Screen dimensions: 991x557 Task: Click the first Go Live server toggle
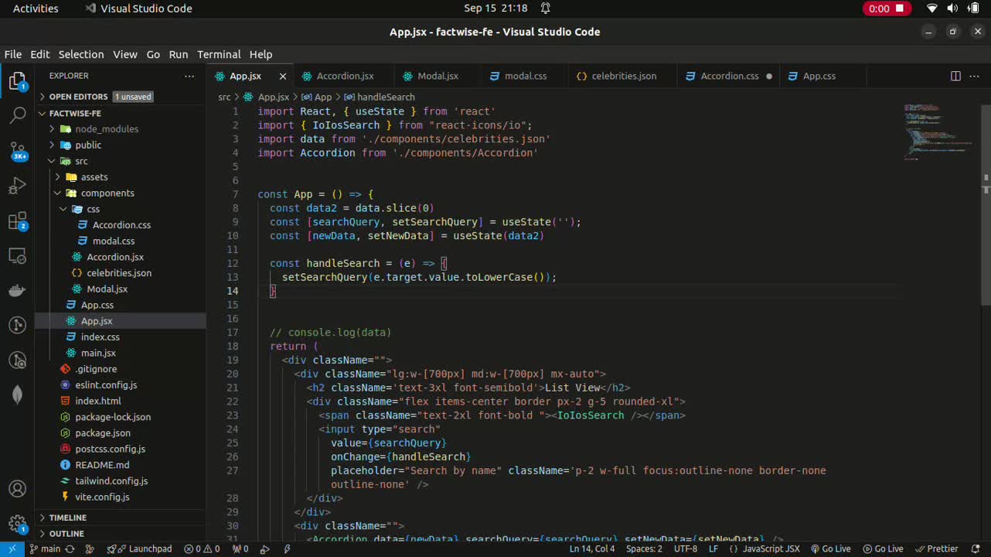tap(830, 548)
